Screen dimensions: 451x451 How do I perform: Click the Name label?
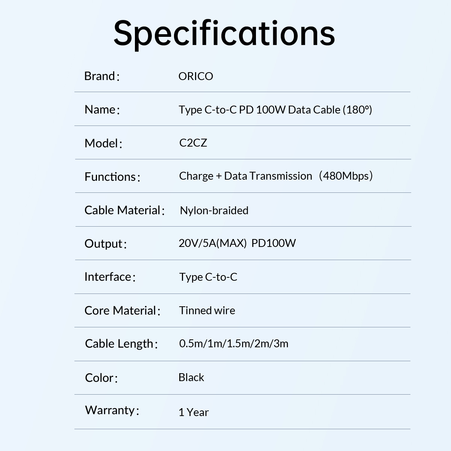(100, 109)
